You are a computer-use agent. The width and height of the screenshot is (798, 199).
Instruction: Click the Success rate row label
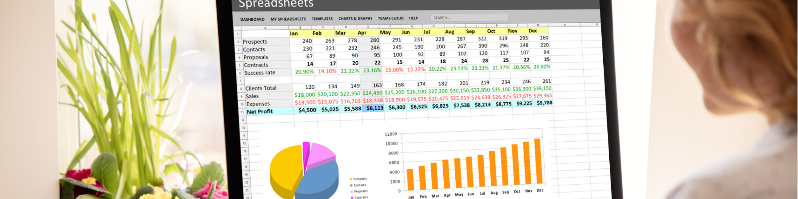point(260,73)
